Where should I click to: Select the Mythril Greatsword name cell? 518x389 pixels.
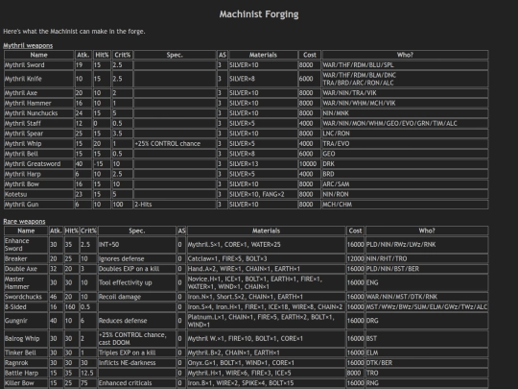pyautogui.click(x=38, y=164)
